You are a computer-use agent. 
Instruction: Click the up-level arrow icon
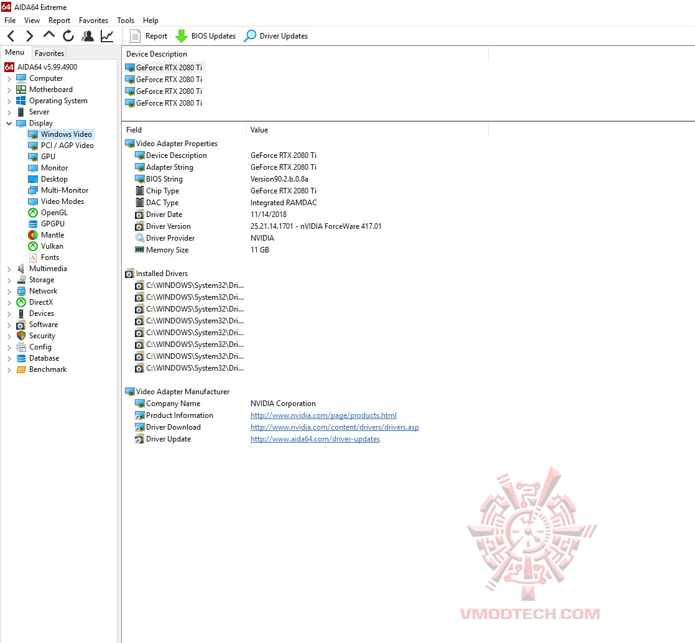pyautogui.click(x=48, y=35)
